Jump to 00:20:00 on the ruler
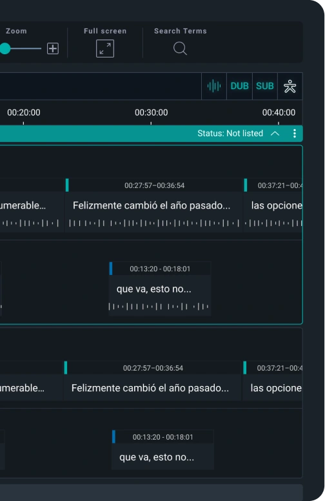325x501 pixels. click(x=24, y=112)
